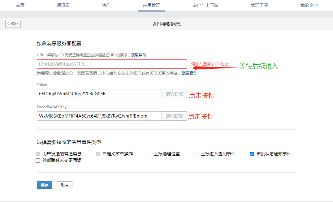
Task: Toggle 用户发送的普通消息 checkbox
Action: tap(38, 154)
